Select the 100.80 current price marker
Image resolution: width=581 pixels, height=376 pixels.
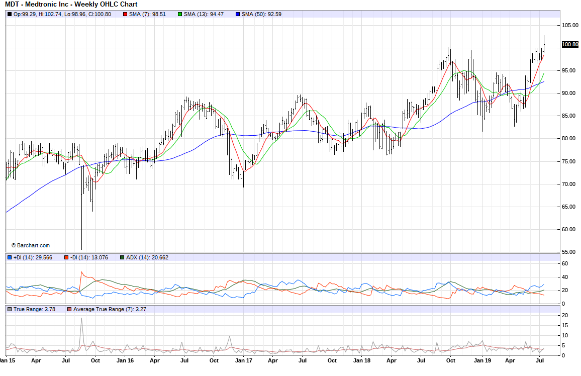569,44
